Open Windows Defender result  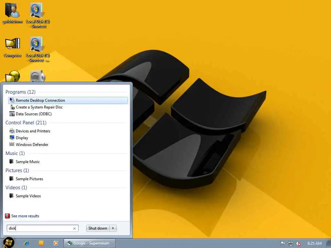click(x=68, y=144)
